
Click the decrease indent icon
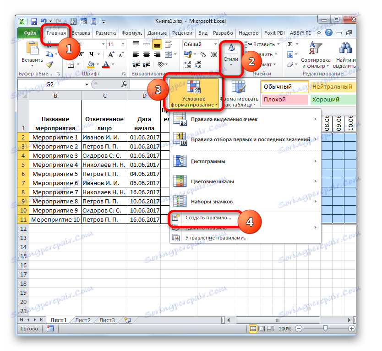coord(136,64)
